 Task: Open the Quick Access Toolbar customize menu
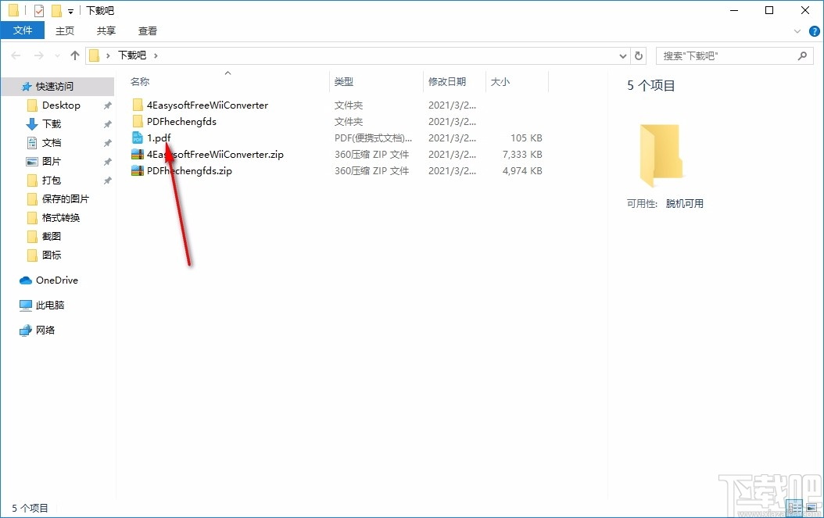click(69, 10)
